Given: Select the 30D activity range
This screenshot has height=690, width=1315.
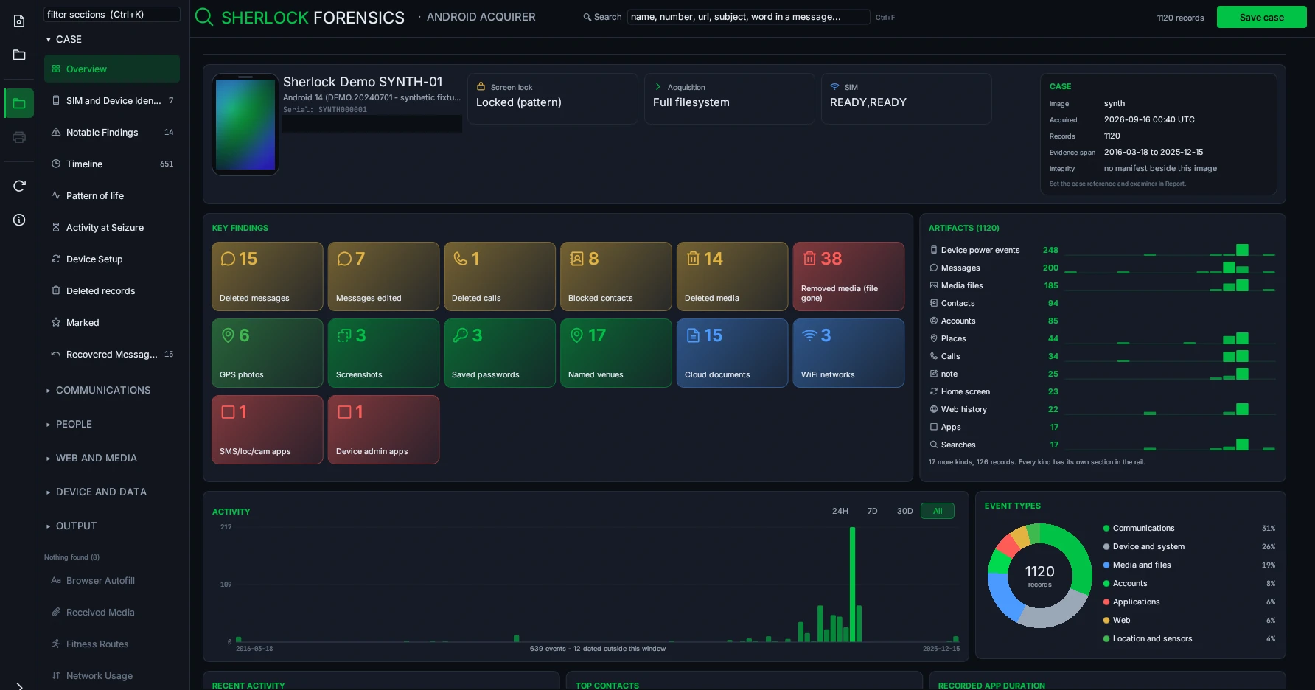Looking at the screenshot, I should [x=904, y=511].
